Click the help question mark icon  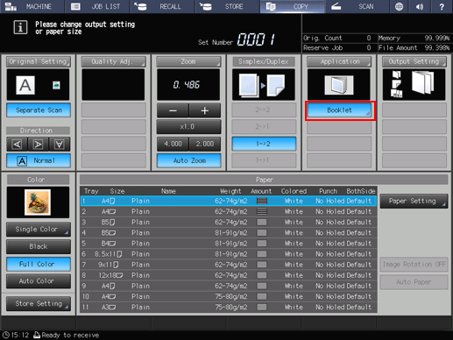click(x=442, y=6)
